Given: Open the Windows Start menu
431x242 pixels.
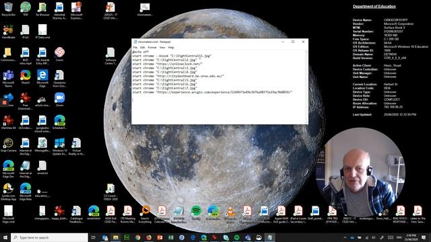Looking at the screenshot, I should tap(5, 237).
